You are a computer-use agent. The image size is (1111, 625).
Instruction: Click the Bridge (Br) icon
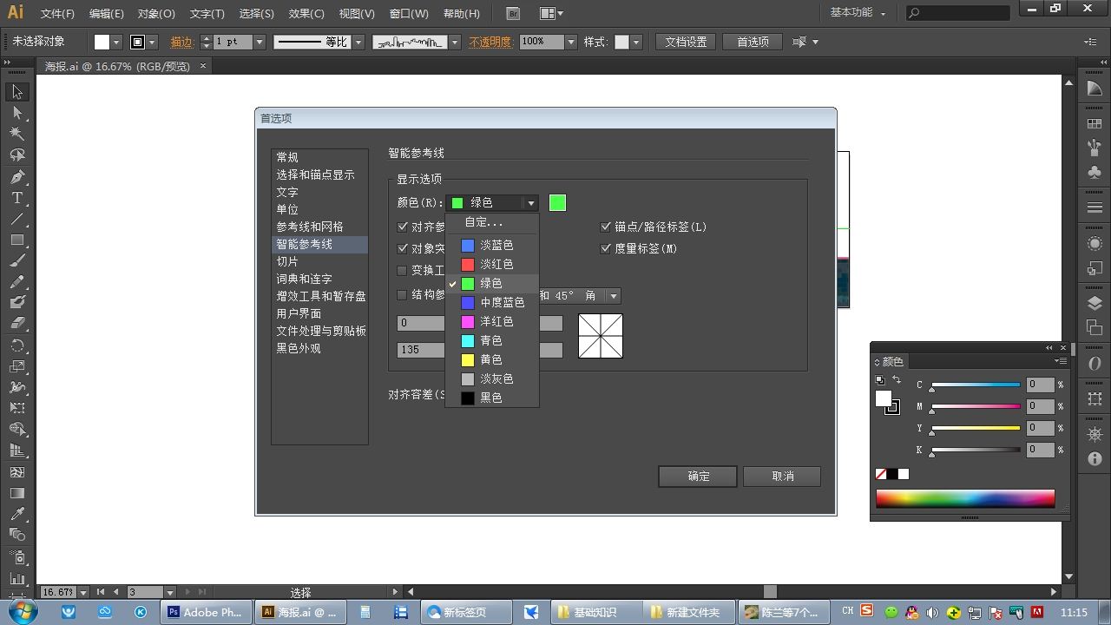tap(513, 13)
